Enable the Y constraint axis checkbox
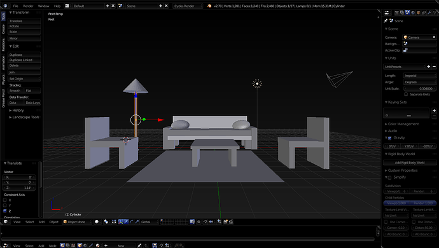Image resolution: width=439 pixels, height=248 pixels. coord(4,205)
